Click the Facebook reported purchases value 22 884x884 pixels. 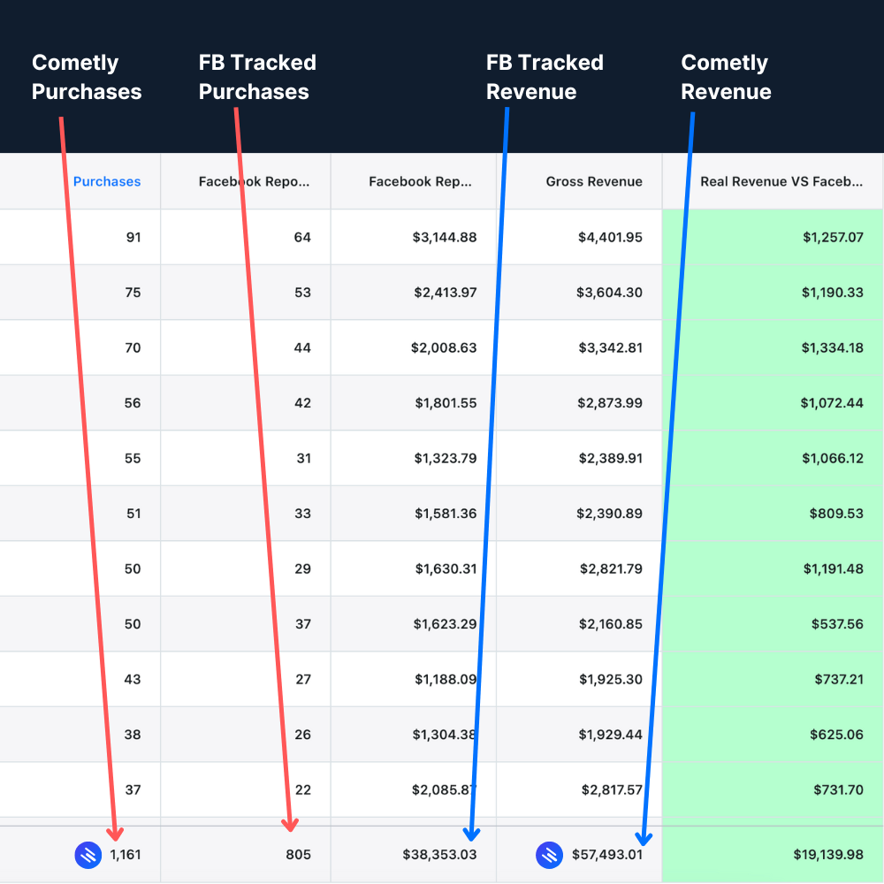coord(303,789)
